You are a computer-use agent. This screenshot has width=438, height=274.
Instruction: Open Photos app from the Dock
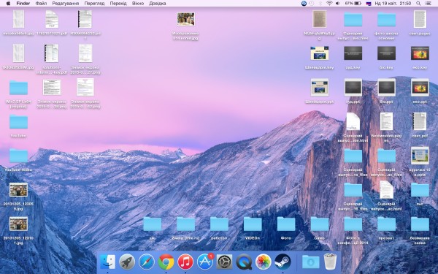pyautogui.click(x=264, y=262)
